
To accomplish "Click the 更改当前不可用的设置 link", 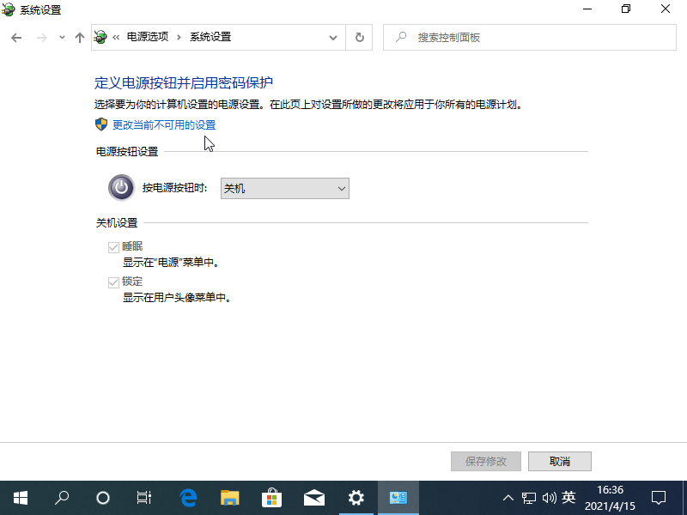I will (161, 124).
